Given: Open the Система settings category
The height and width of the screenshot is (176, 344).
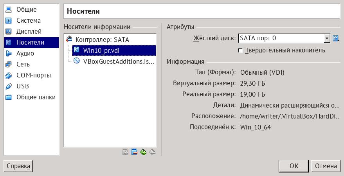Looking at the screenshot, I should coord(31,21).
